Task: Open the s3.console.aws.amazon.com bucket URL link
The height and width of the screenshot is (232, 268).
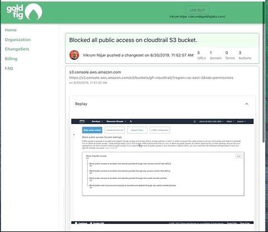Action: (x=151, y=78)
